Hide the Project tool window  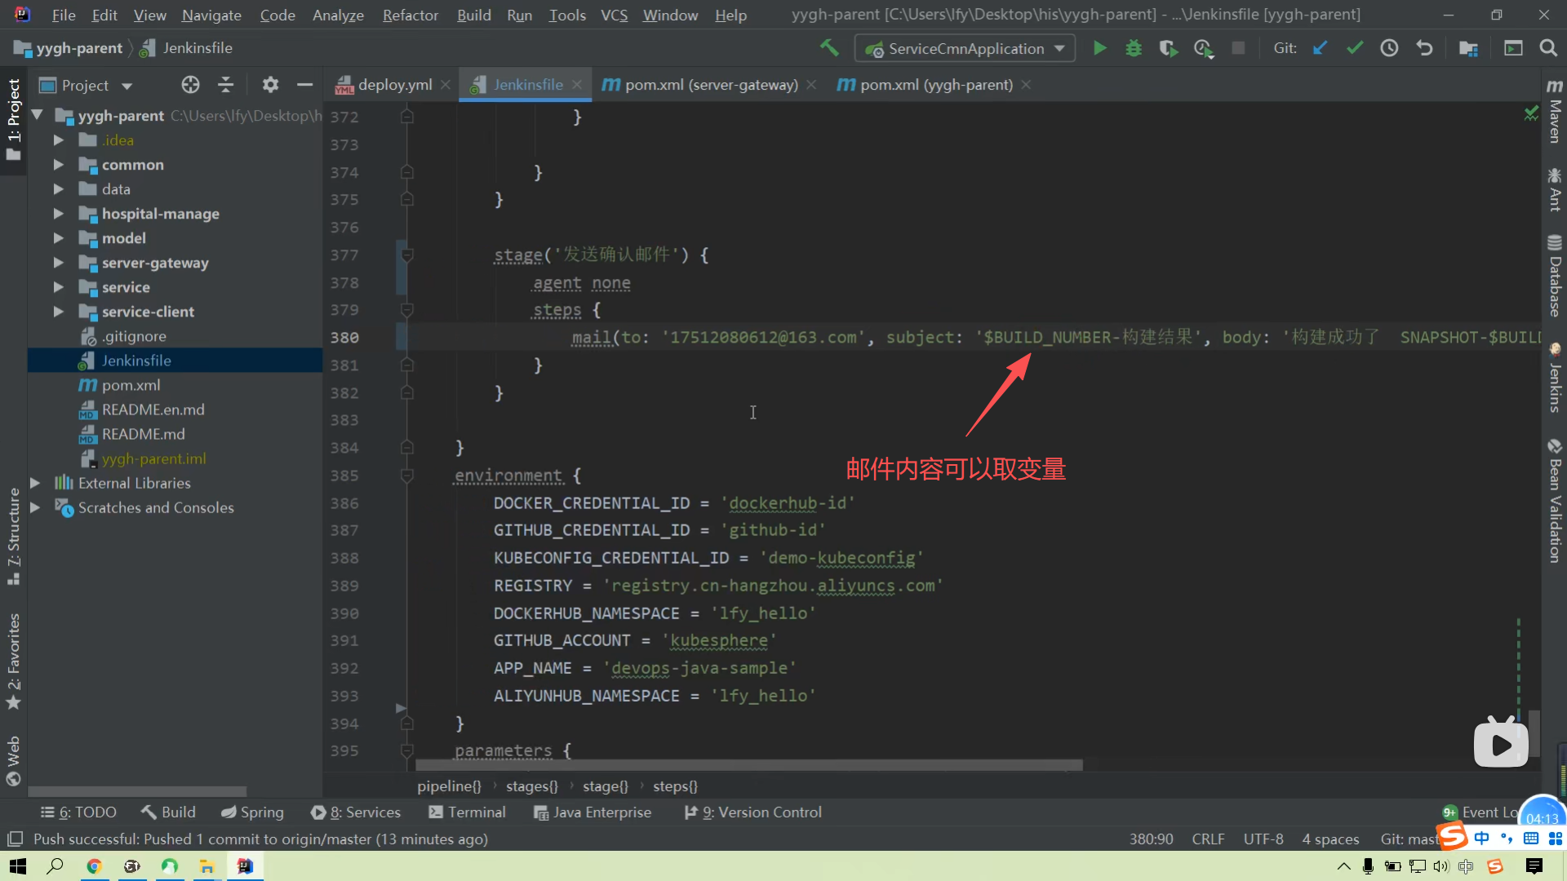click(x=304, y=85)
